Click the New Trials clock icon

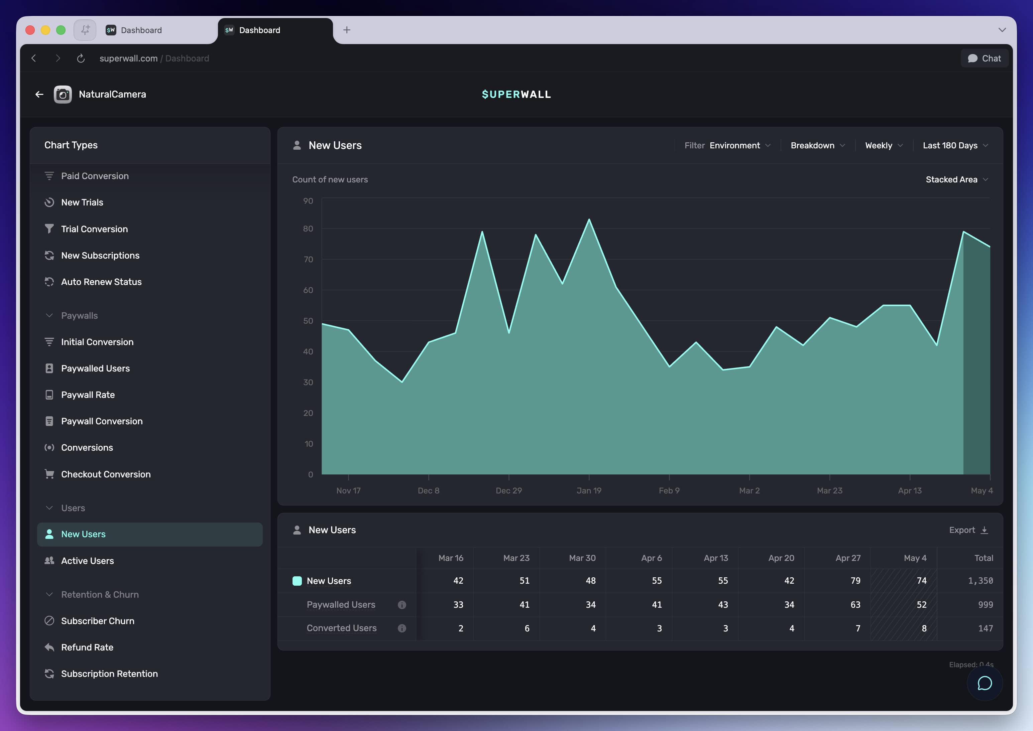point(49,202)
